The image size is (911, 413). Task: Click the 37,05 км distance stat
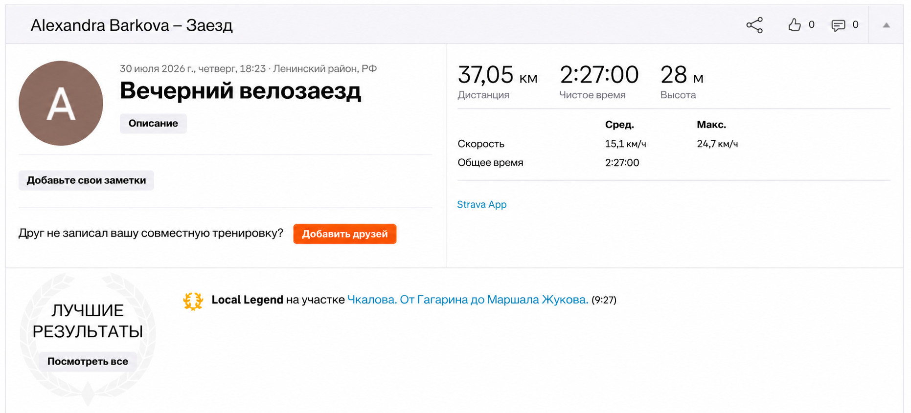point(498,82)
